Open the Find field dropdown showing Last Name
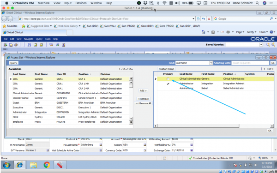Screen dimensions: 277x173 (211, 63)
